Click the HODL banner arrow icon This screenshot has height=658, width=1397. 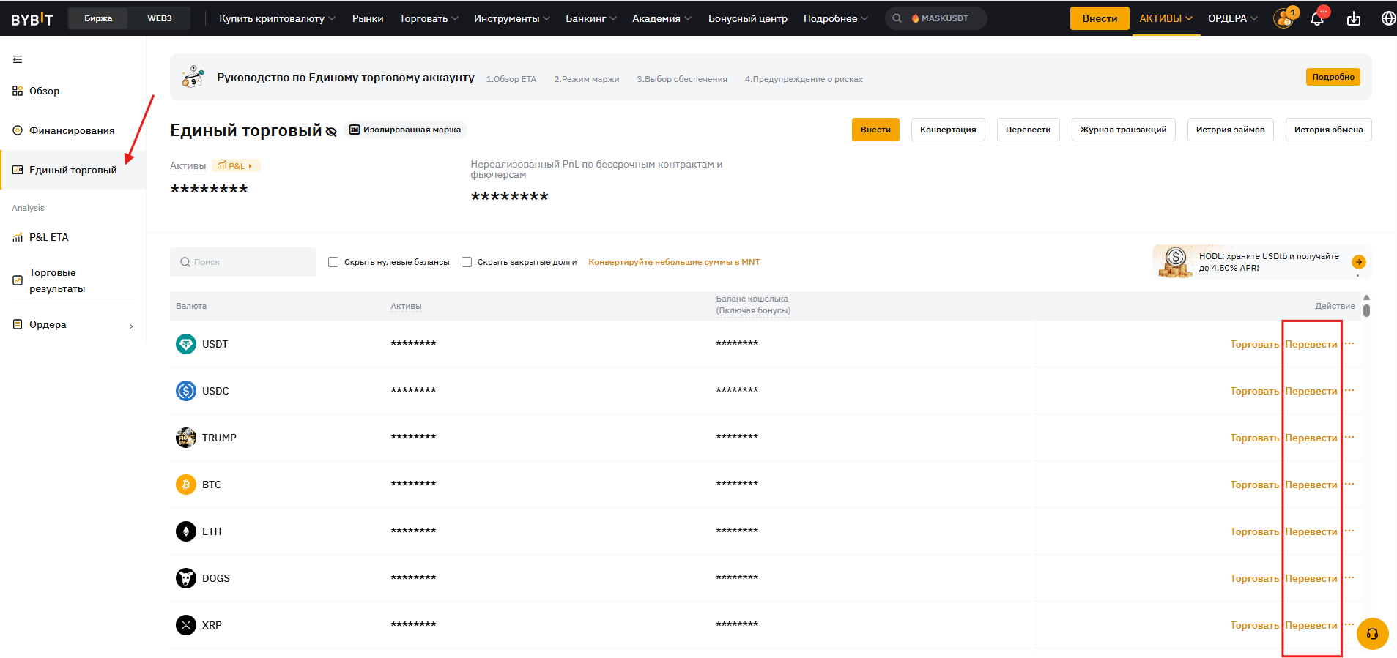point(1359,262)
